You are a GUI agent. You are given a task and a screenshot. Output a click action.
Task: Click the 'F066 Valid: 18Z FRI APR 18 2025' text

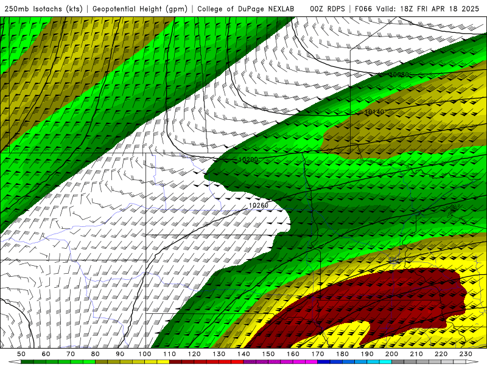coord(417,9)
